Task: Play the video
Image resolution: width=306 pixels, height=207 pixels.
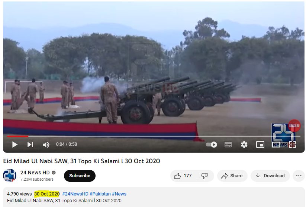Action: 15,145
